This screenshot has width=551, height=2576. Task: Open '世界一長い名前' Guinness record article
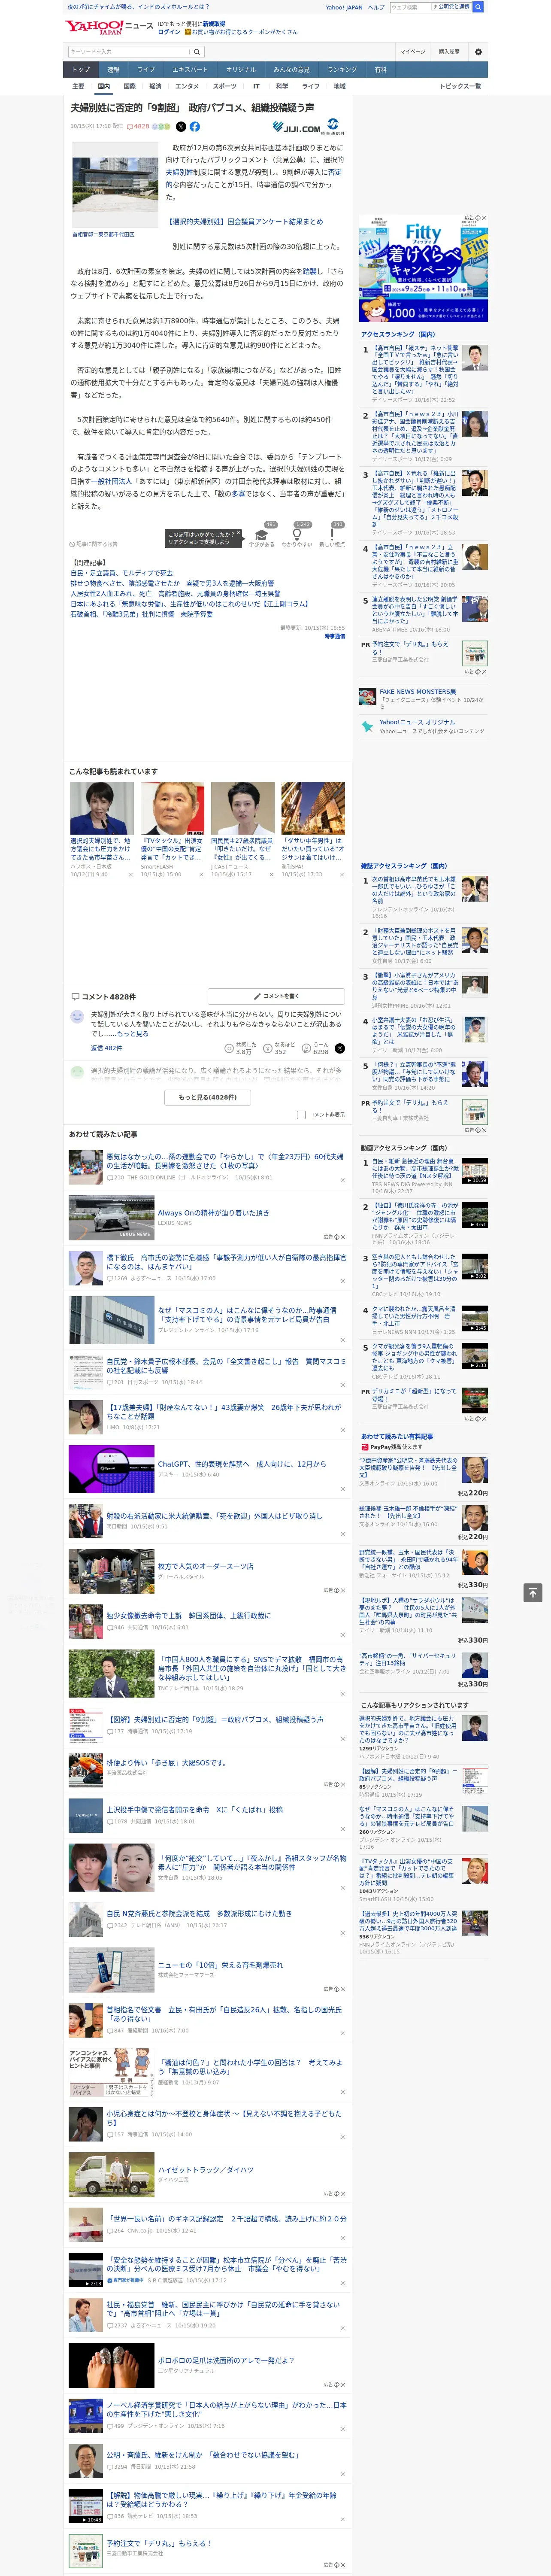click(226, 2218)
